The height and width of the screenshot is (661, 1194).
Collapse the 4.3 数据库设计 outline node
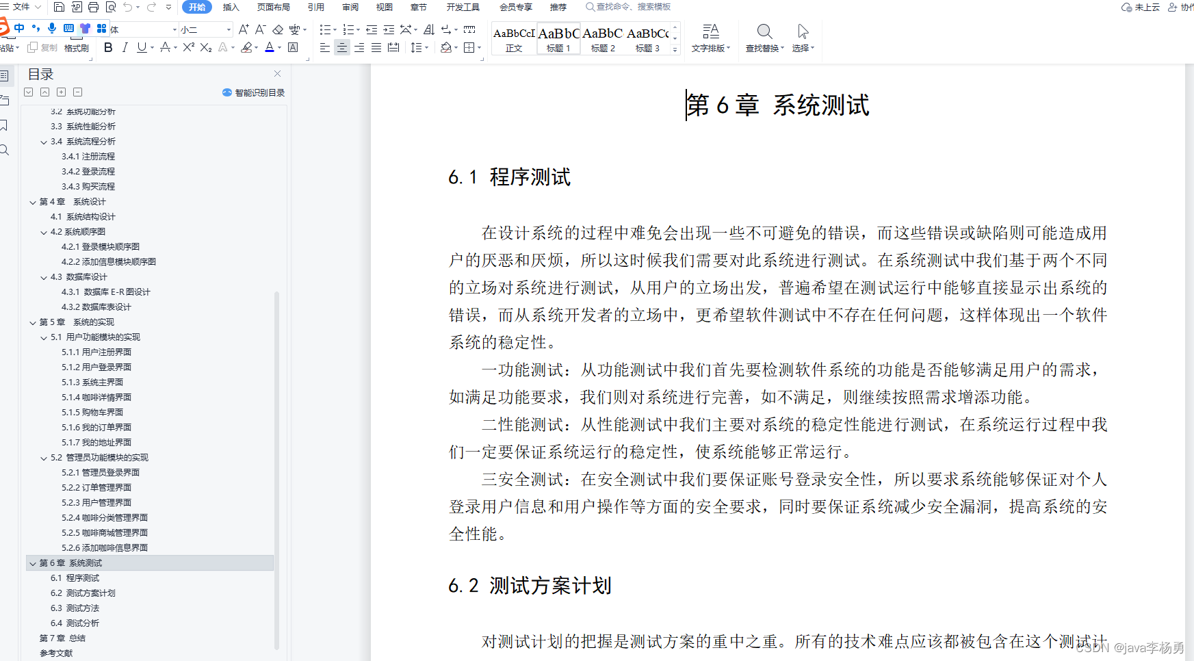[44, 278]
